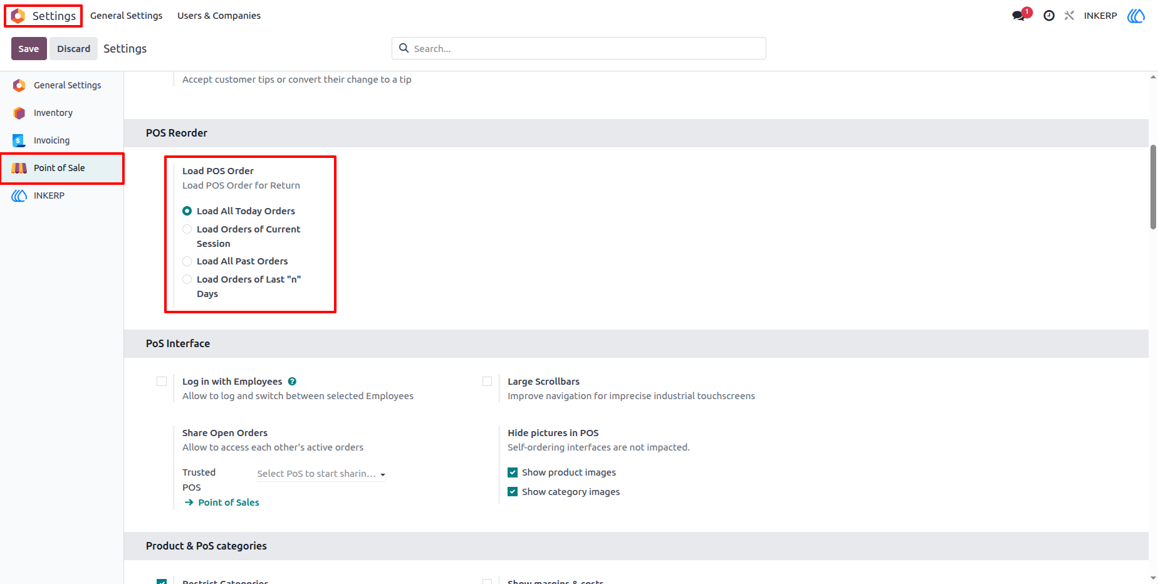1158x584 pixels.
Task: Click Product & PoS categories heading
Action: coord(206,546)
